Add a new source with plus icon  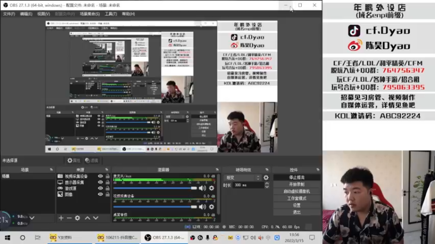61,218
